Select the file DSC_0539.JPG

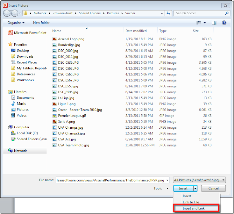pos(68,63)
